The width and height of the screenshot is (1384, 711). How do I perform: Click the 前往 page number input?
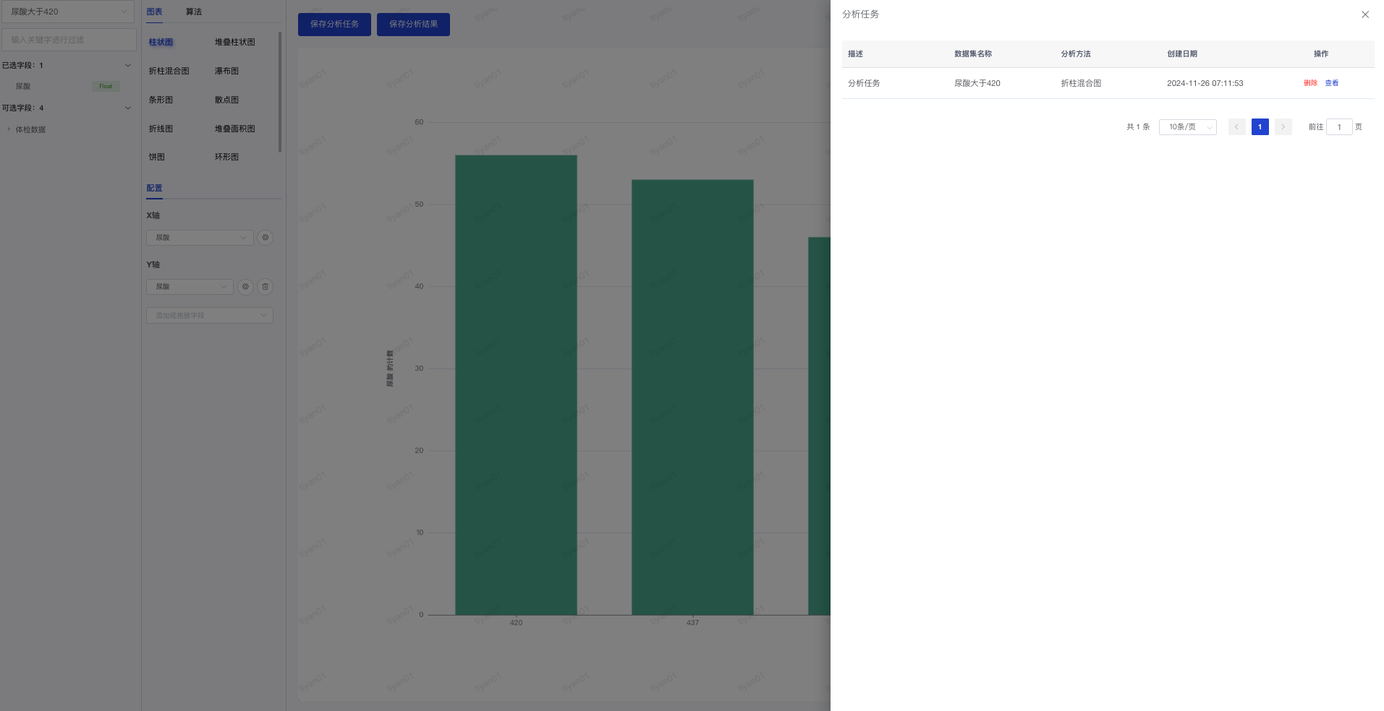pyautogui.click(x=1338, y=127)
